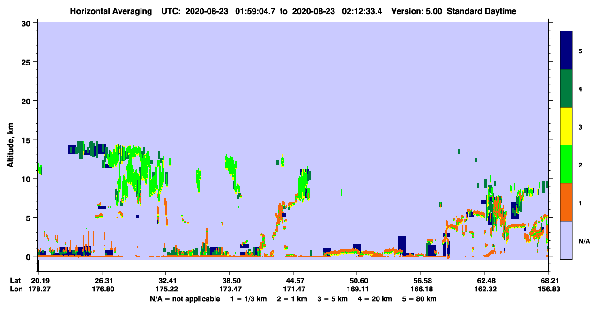
Task: Click the 'Lon' row label
Action: [x=16, y=290]
